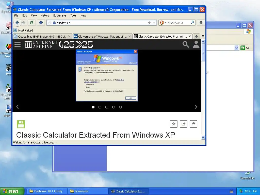Open the Internet Archive hamburger menu
The width and height of the screenshot is (260, 195).
pos(18,44)
